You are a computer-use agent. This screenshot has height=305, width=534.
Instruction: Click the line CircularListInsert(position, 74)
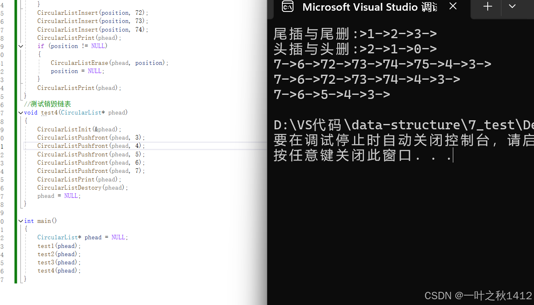point(93,30)
